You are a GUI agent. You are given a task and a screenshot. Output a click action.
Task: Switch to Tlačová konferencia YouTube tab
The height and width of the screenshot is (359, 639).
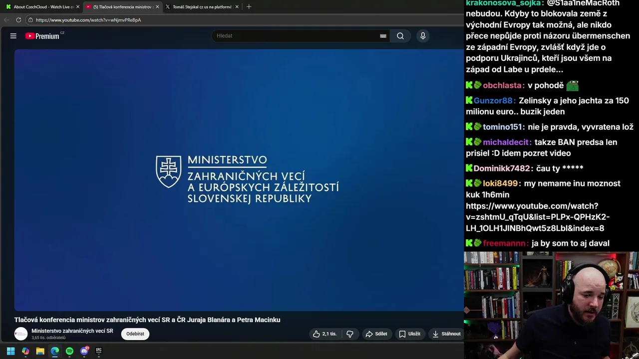pyautogui.click(x=122, y=7)
